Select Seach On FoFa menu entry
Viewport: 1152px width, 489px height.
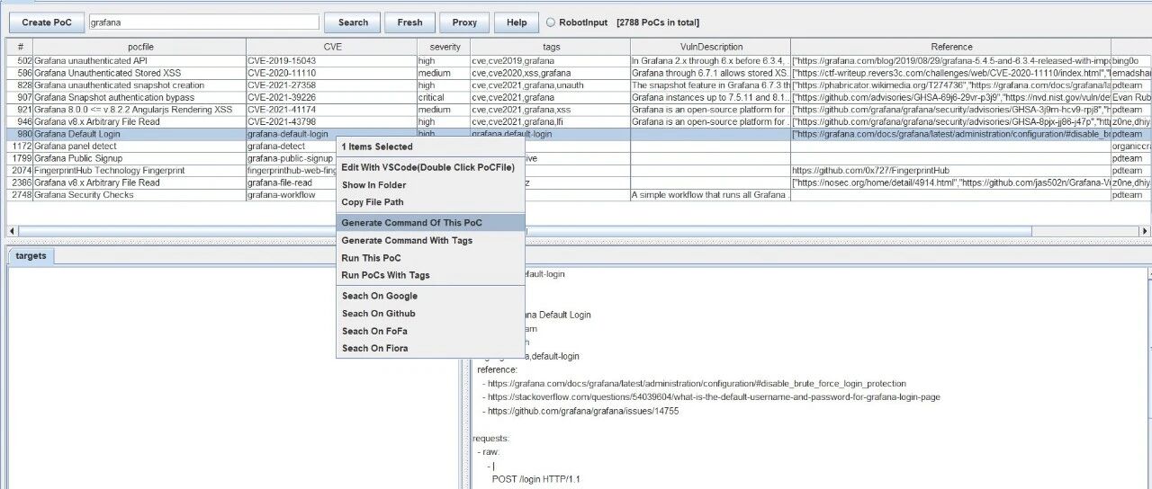[x=430, y=331]
